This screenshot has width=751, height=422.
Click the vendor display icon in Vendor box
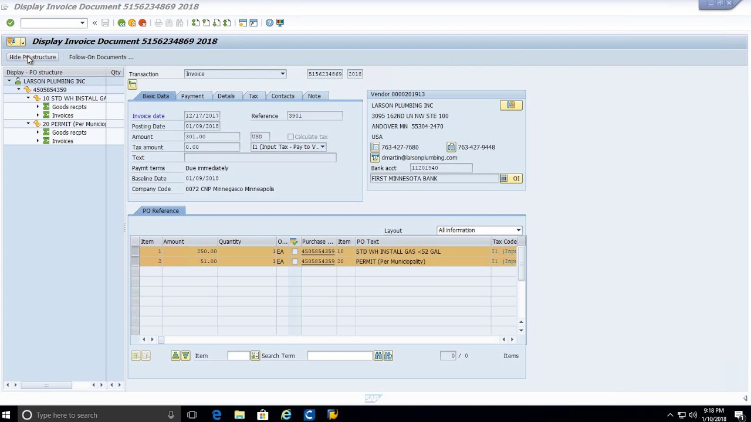click(511, 105)
